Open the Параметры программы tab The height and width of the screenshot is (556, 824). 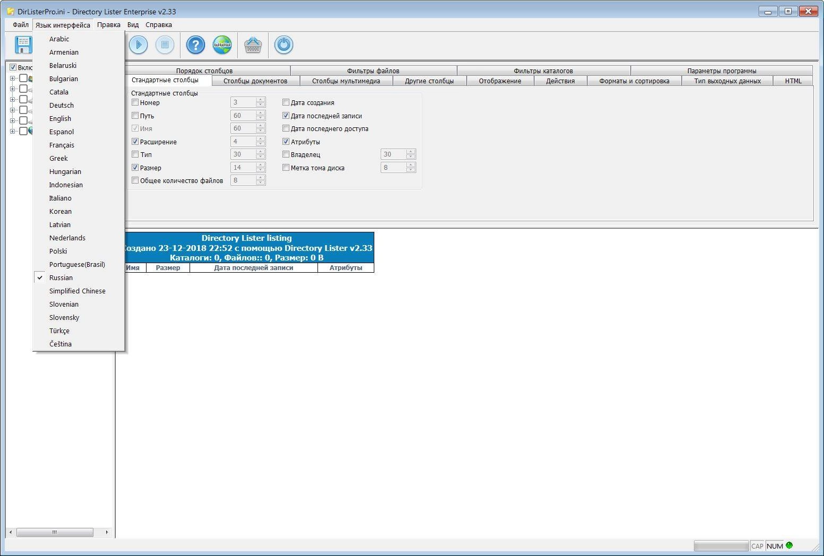722,71
